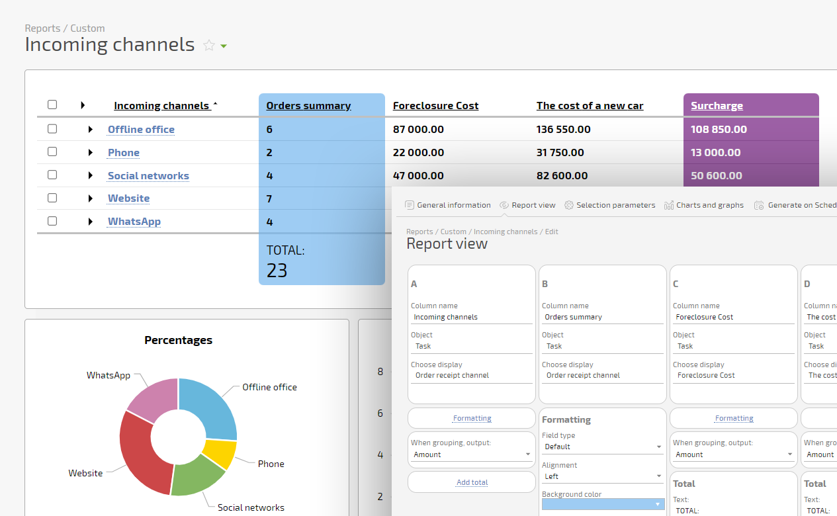Check the Offline office row checkbox
The width and height of the screenshot is (837, 516).
pos(52,129)
